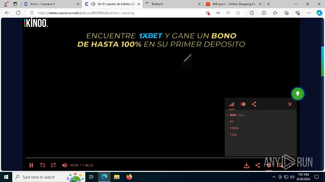Add this page to favorites

238,13
